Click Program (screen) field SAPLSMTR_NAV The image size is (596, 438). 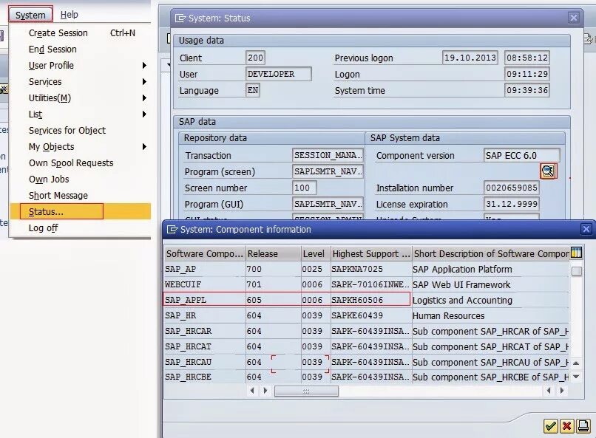tap(328, 171)
